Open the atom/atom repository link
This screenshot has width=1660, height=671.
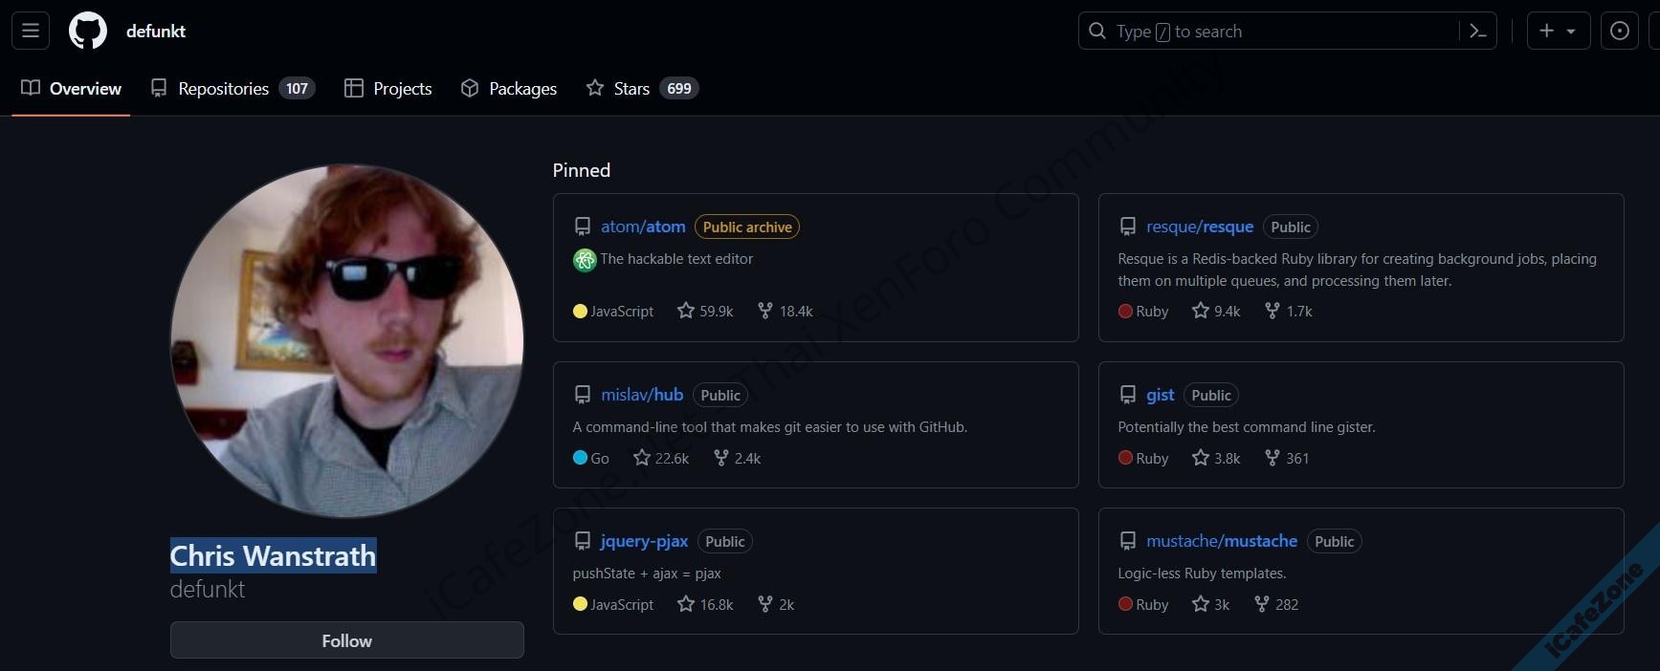(x=643, y=227)
